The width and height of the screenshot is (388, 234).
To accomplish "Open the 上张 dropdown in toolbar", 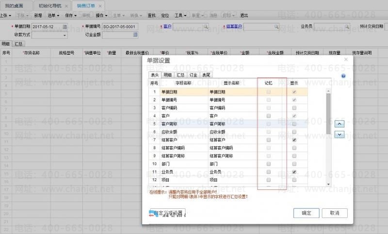I will coord(6,16).
